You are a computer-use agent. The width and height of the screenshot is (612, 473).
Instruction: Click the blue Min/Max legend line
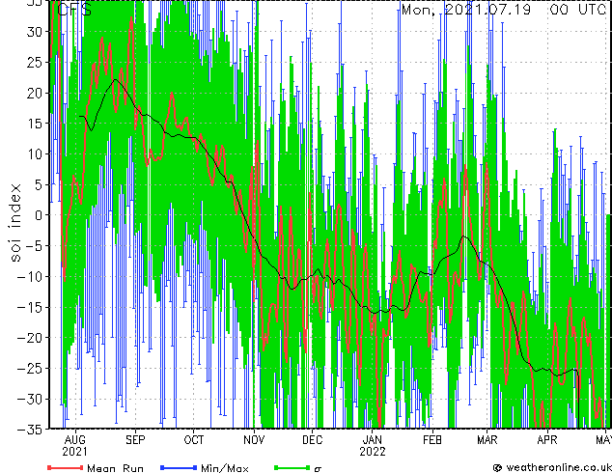coord(179,467)
